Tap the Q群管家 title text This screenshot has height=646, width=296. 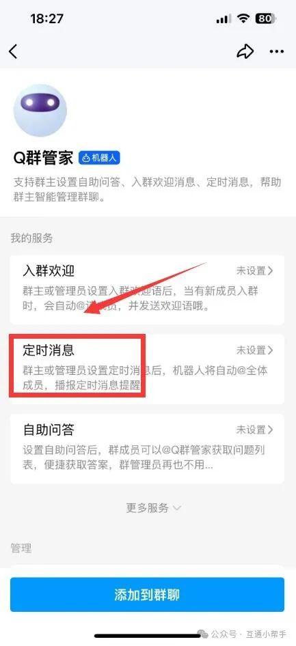43,158
